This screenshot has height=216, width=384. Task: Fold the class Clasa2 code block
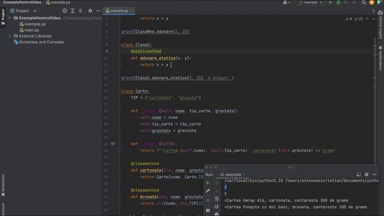click(120, 45)
